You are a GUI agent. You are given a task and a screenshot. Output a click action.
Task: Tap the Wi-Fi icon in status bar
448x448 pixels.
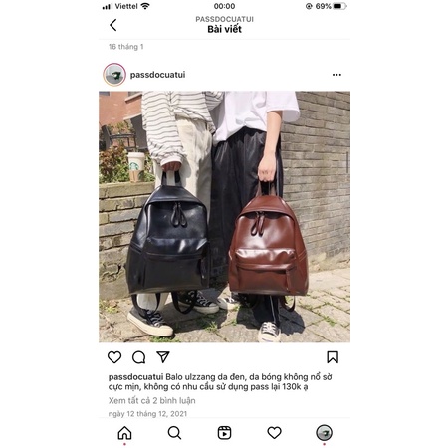(x=145, y=6)
